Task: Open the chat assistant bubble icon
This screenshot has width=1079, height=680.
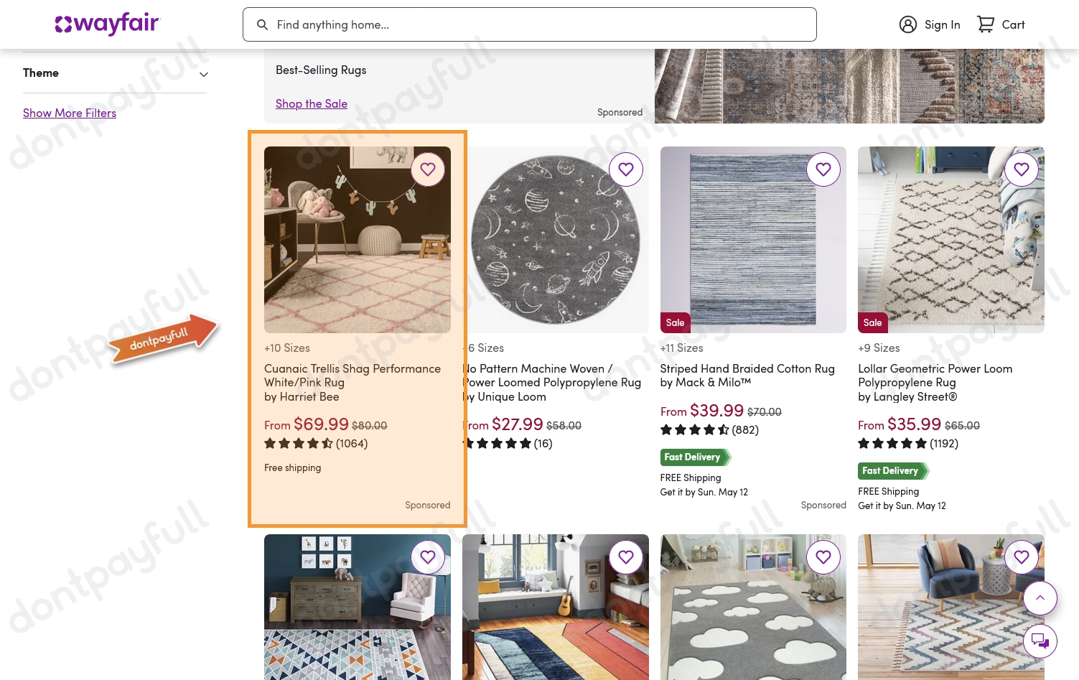Action: click(1040, 641)
